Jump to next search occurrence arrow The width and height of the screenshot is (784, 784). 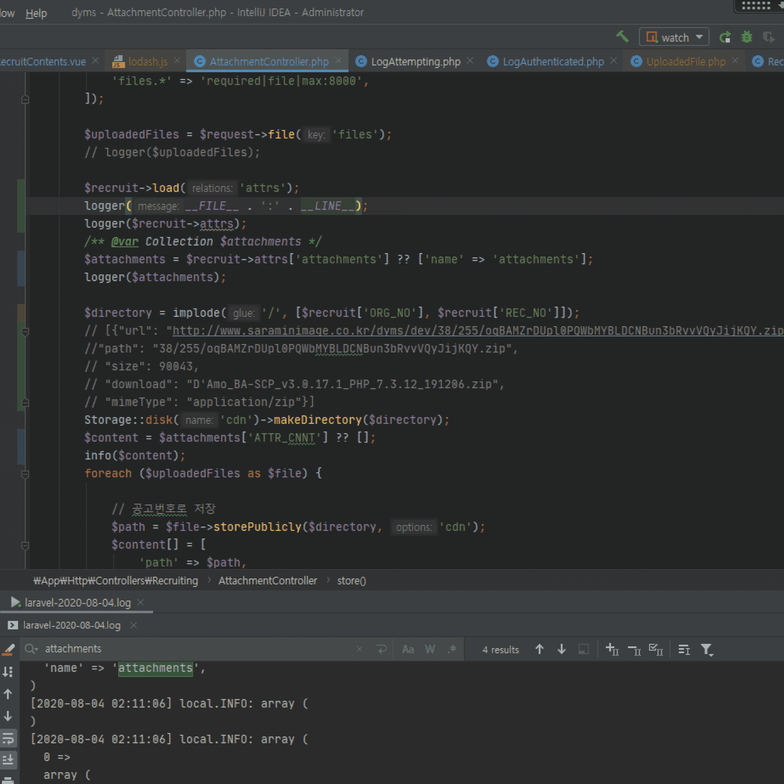click(561, 649)
